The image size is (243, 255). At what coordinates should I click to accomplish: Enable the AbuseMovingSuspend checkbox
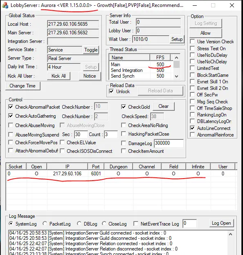pos(11,134)
